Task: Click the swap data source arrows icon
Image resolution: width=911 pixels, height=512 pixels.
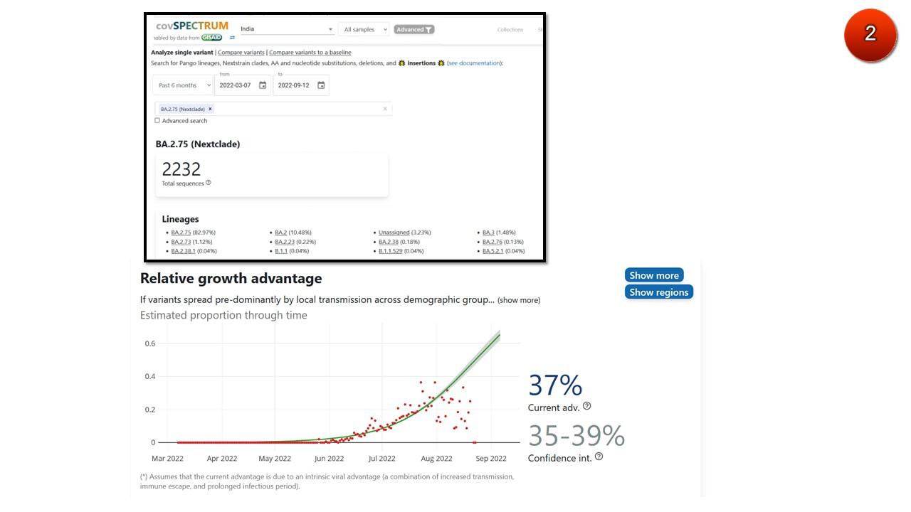Action: point(232,38)
